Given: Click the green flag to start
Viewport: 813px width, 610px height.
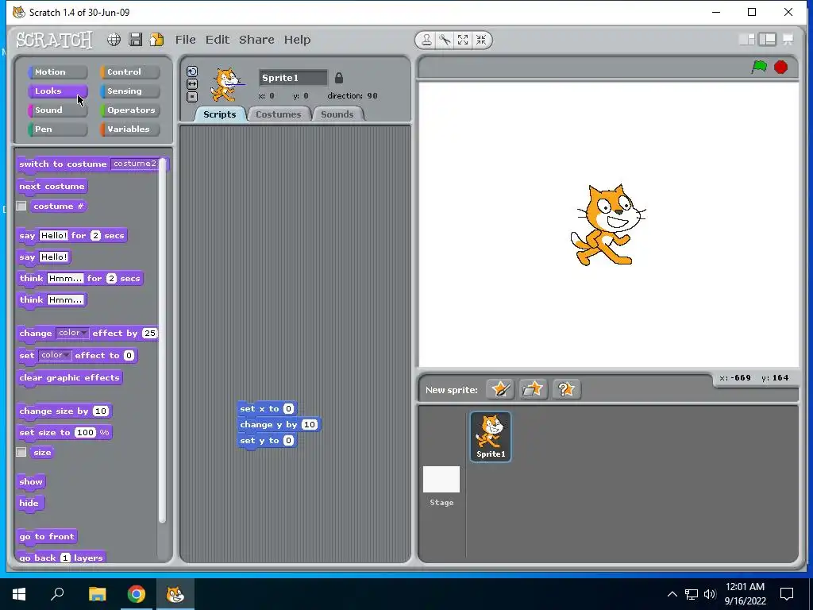Looking at the screenshot, I should tap(759, 67).
